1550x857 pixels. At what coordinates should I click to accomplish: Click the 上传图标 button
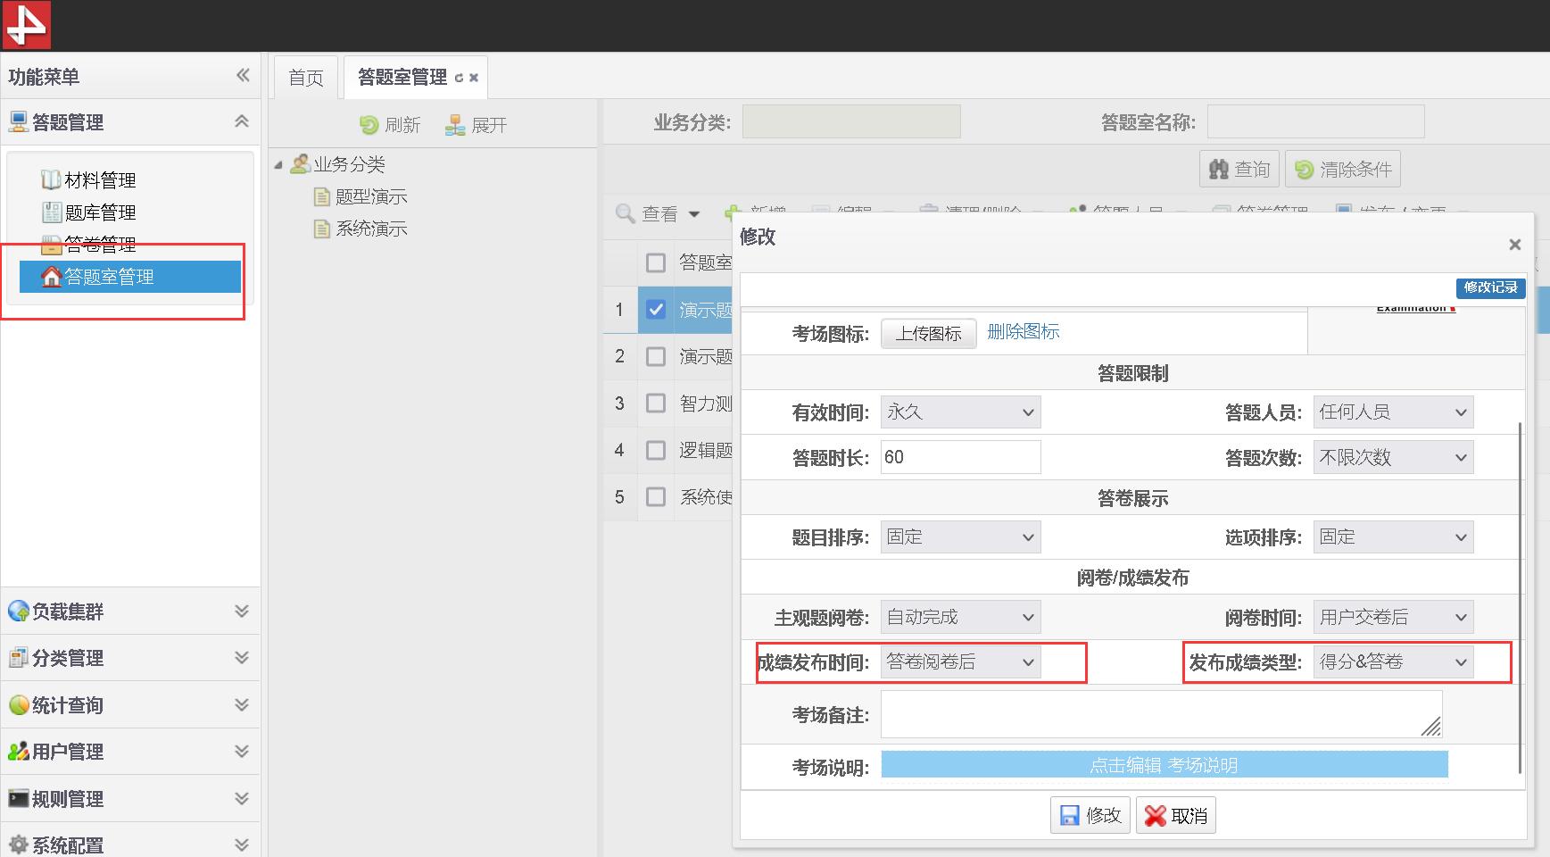pos(929,333)
